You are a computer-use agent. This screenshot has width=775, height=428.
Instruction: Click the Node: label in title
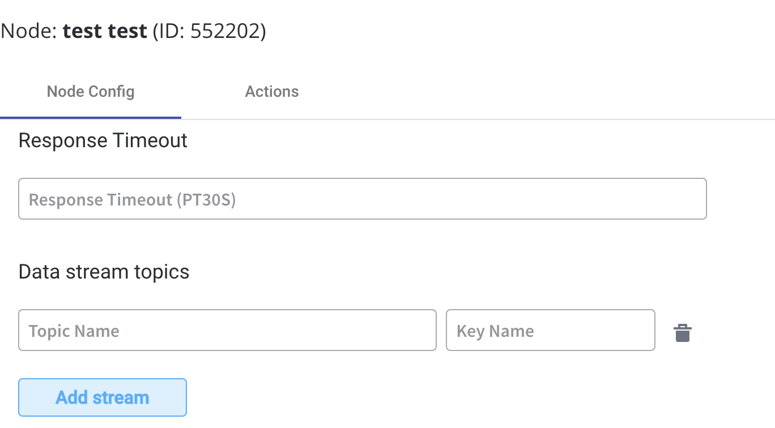(29, 31)
